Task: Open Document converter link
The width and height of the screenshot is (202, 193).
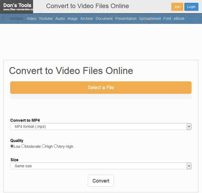Action: [x=104, y=19]
